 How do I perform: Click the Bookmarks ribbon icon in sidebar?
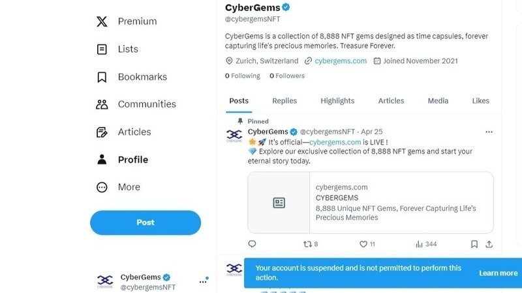pyautogui.click(x=102, y=77)
